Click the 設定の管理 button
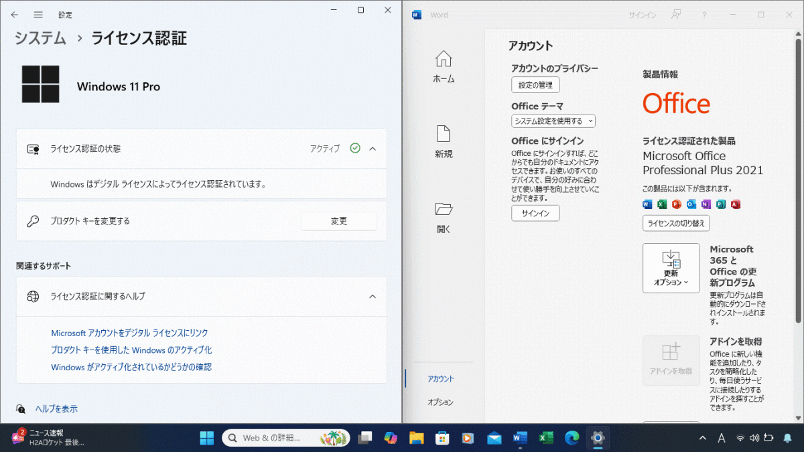804x452 pixels. [x=535, y=85]
